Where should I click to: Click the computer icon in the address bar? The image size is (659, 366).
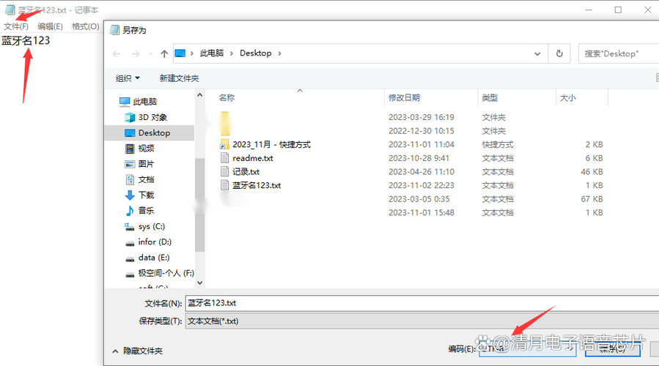pos(180,53)
